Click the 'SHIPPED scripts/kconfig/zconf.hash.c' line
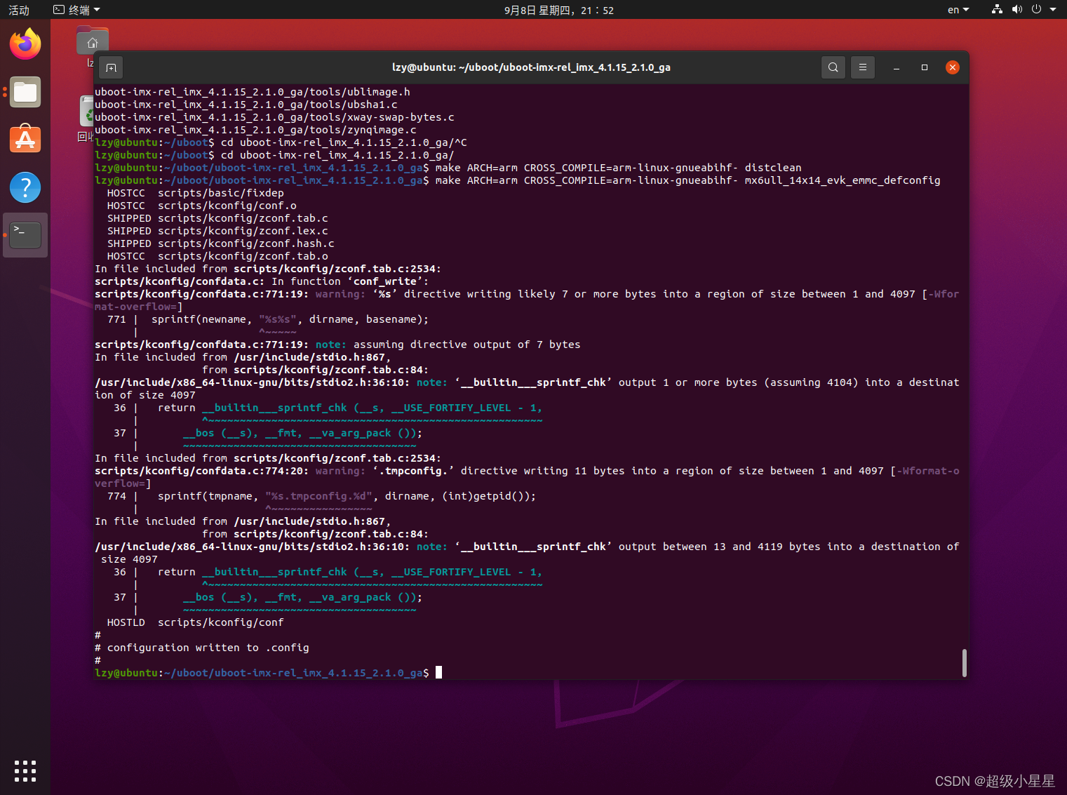Viewport: 1067px width, 795px height. pos(220,243)
